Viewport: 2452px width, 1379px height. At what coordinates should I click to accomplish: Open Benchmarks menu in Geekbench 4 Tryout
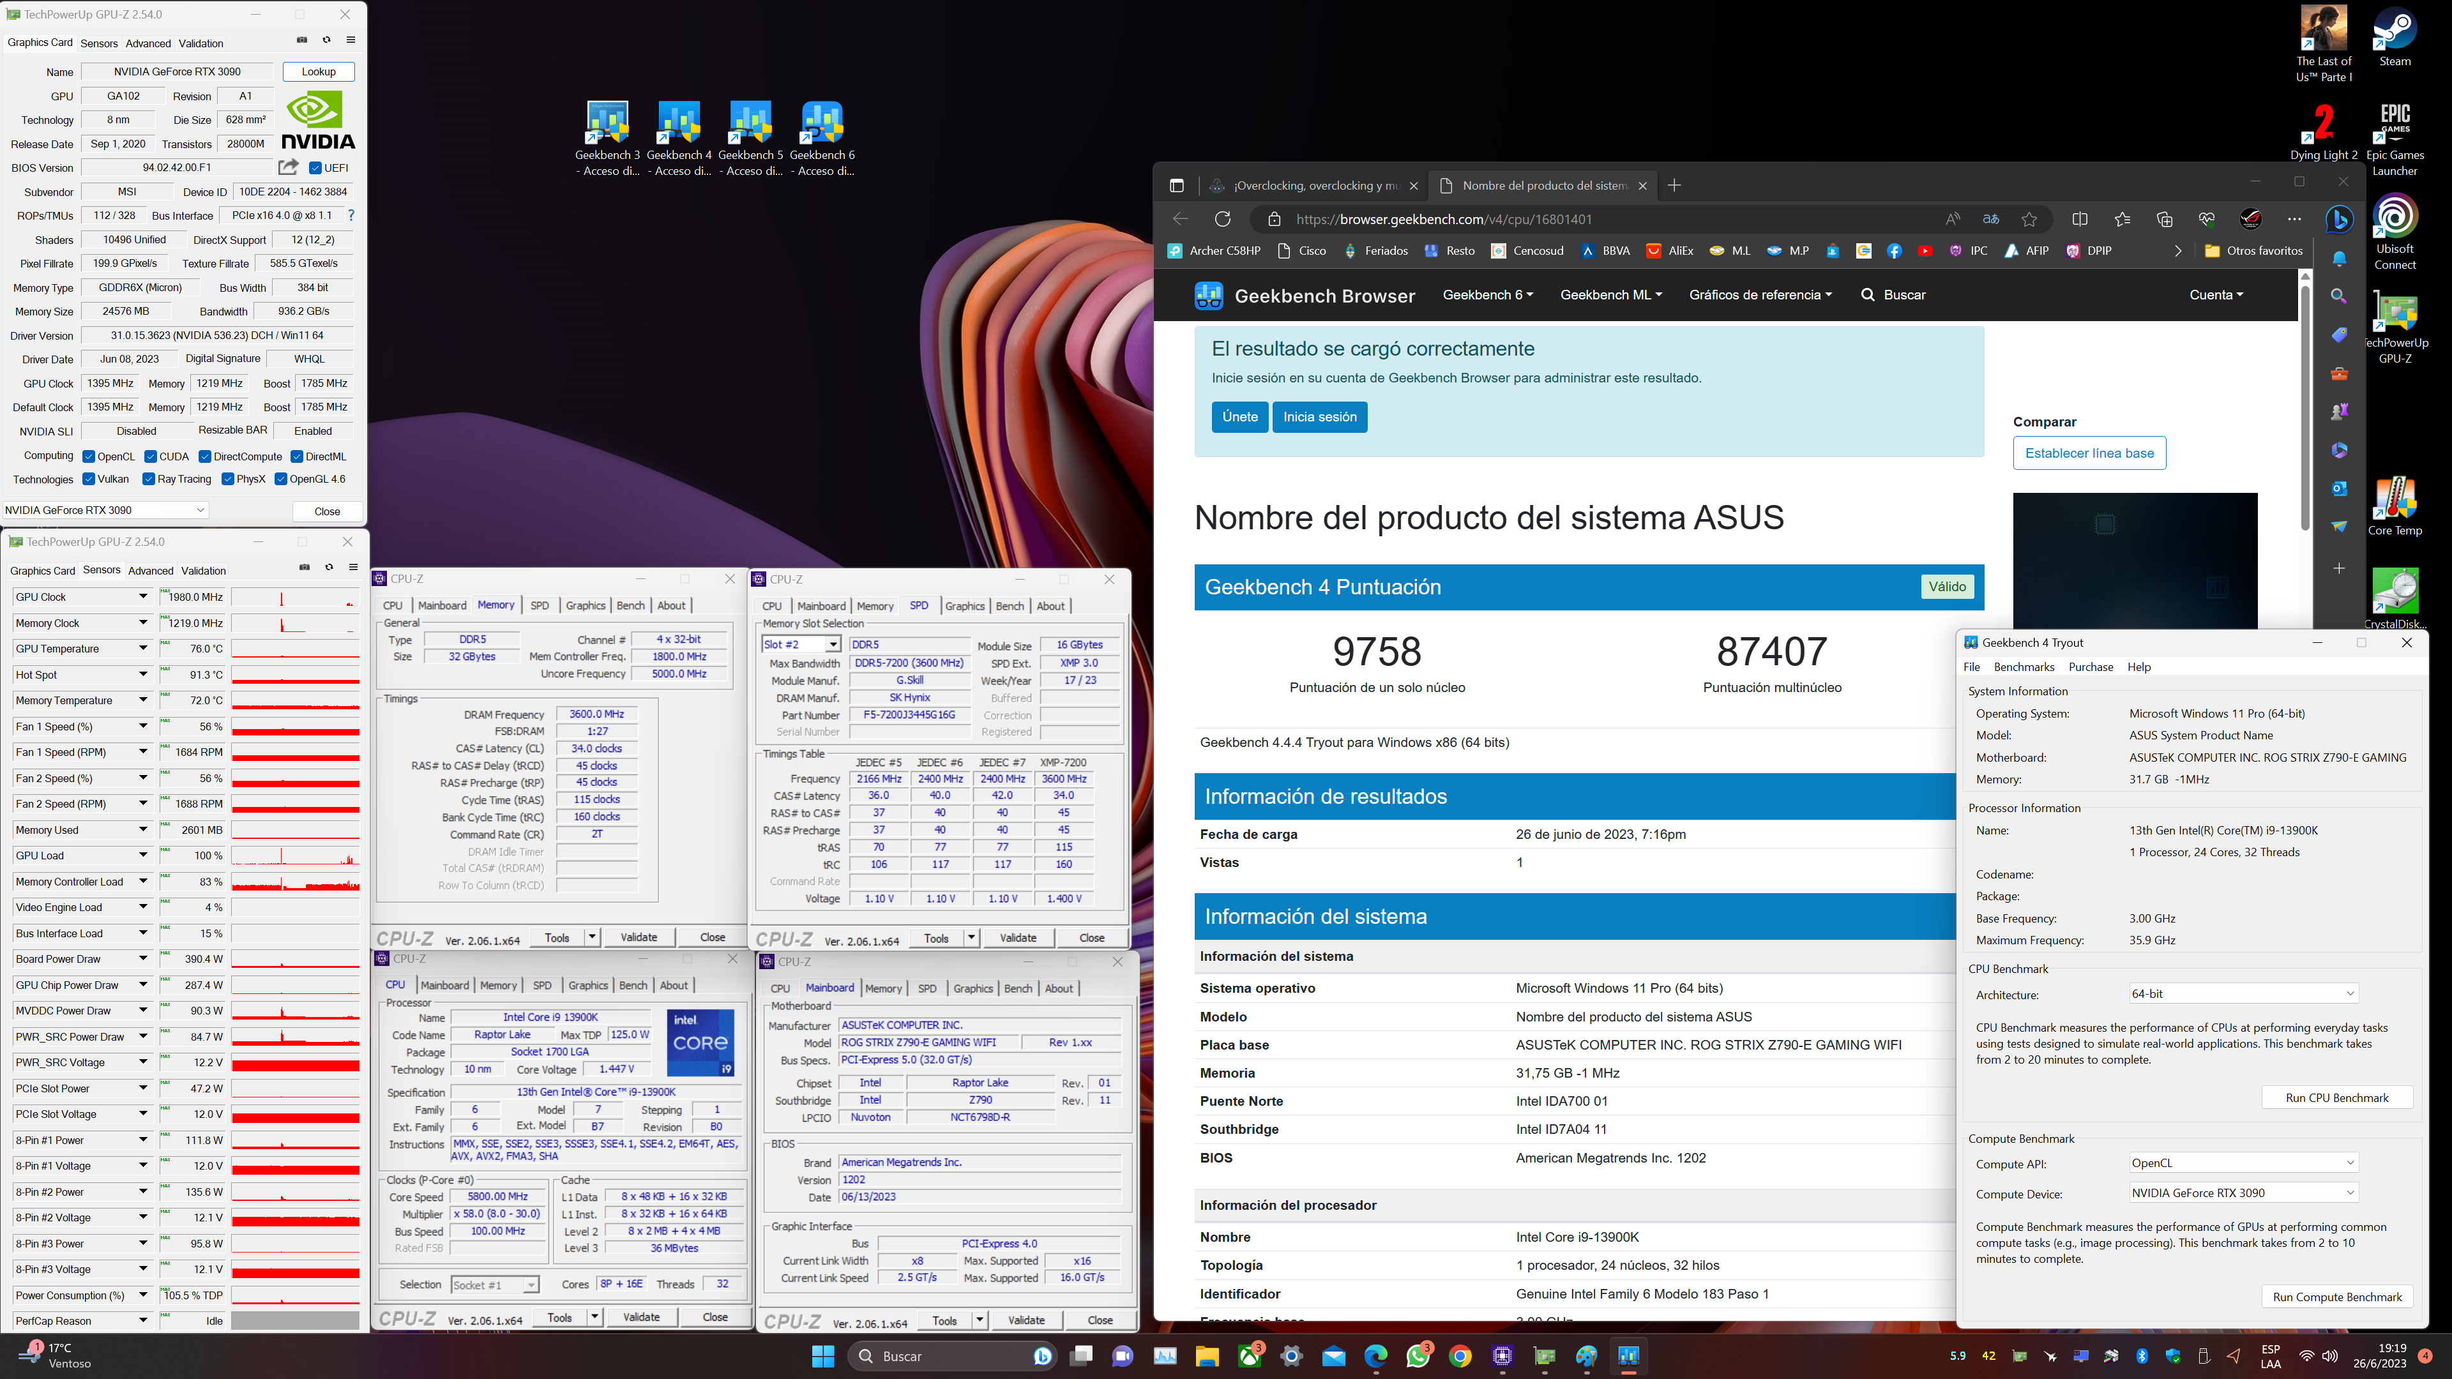pos(2024,667)
